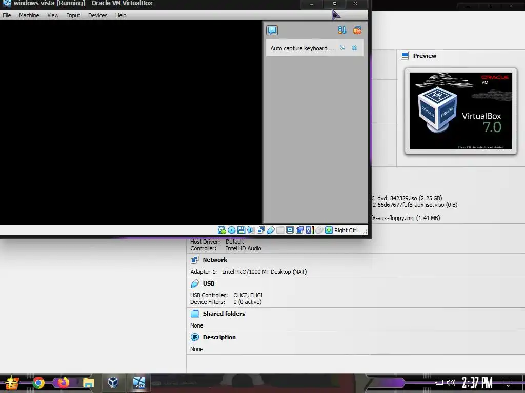
Task: Launch Google Chrome from taskbar
Action: click(x=38, y=383)
